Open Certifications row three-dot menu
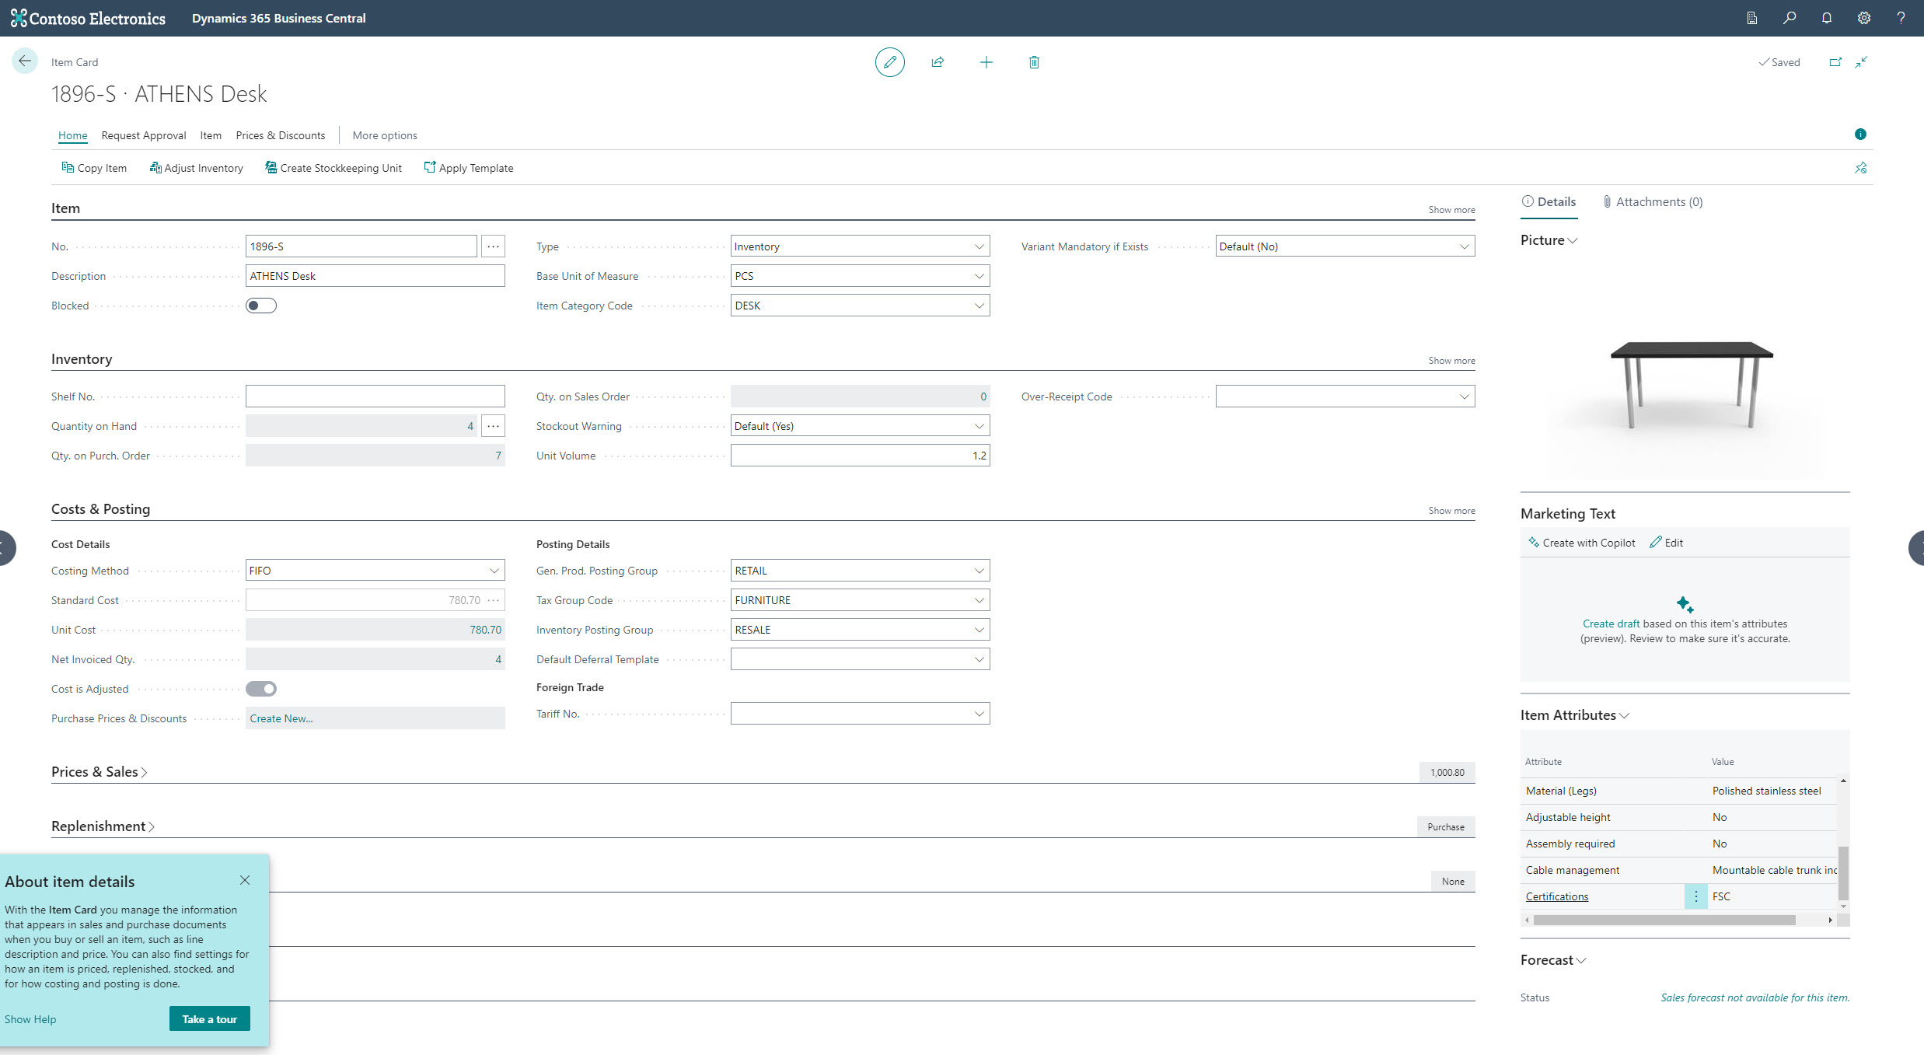The height and width of the screenshot is (1055, 1924). pyautogui.click(x=1695, y=896)
